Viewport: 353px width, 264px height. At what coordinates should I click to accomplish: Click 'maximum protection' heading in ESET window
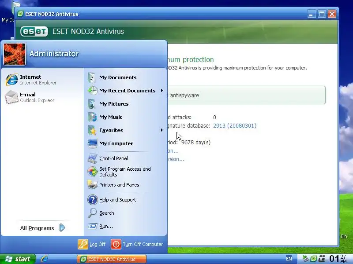(x=191, y=59)
